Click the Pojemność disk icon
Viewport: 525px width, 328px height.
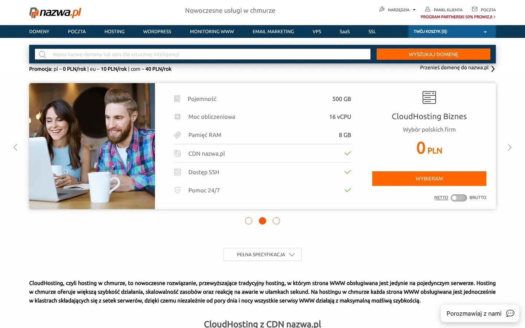177,99
